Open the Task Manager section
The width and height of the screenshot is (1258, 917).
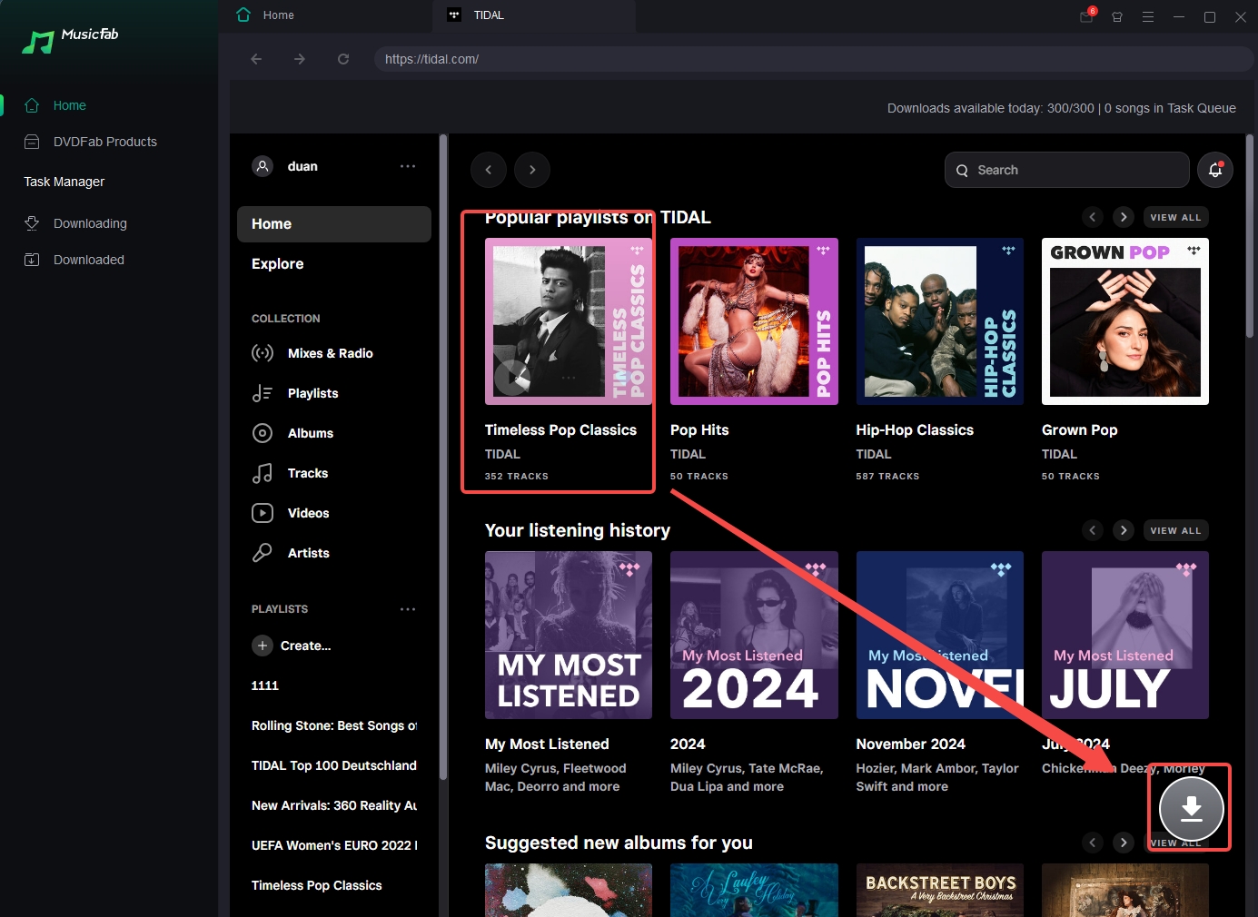pos(63,182)
